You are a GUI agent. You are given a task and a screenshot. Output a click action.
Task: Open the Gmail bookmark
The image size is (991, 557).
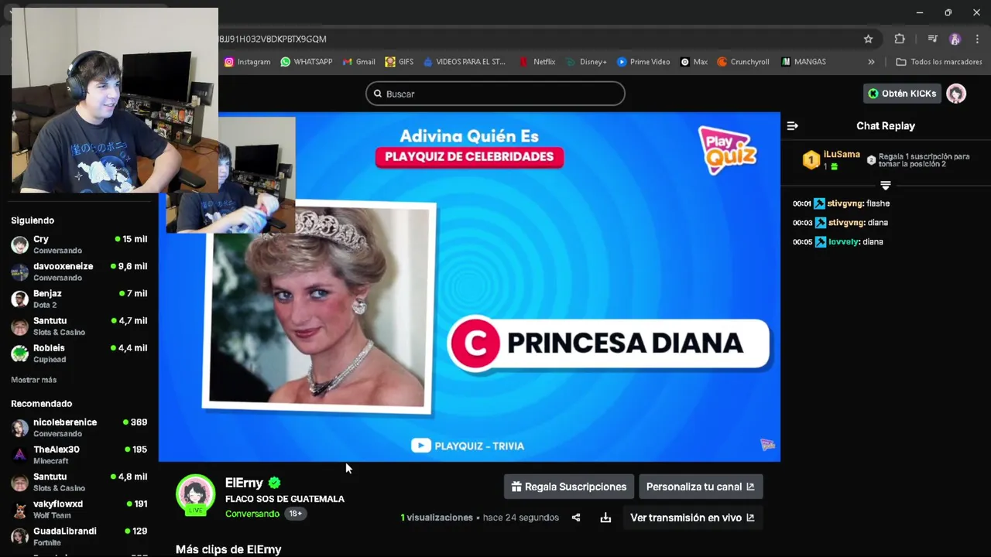pos(358,62)
